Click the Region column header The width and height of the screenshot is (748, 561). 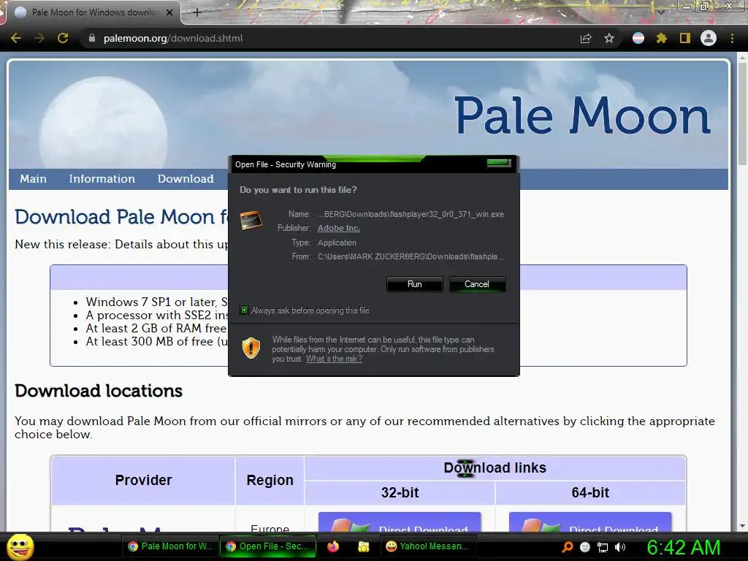tap(270, 481)
